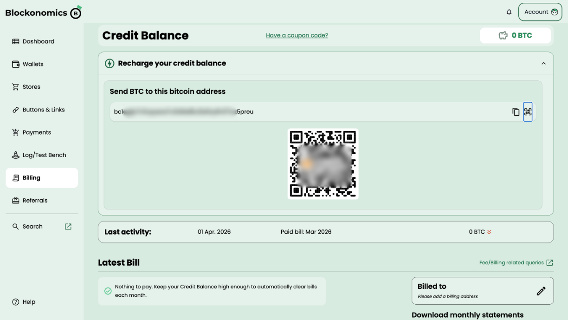Open notifications bell
Viewport: 568px width, 320px height.
pos(509,12)
